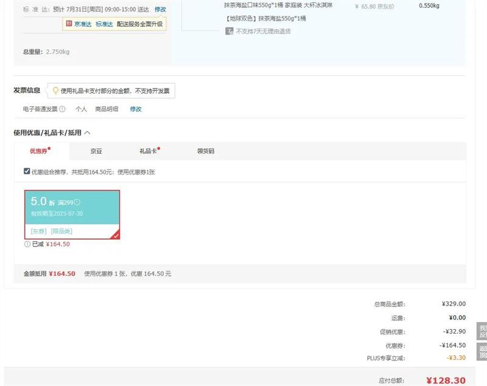
Task: Click 修改 in the invoice info row
Action: point(135,109)
